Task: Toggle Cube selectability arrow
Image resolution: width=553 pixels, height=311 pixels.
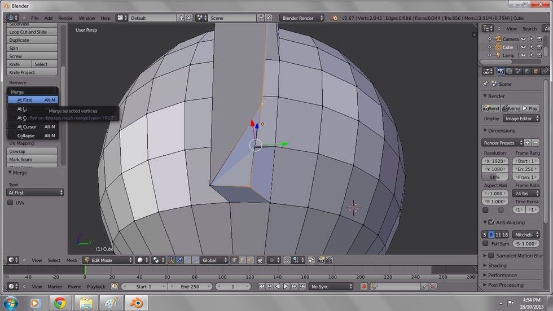Action: pyautogui.click(x=532, y=47)
